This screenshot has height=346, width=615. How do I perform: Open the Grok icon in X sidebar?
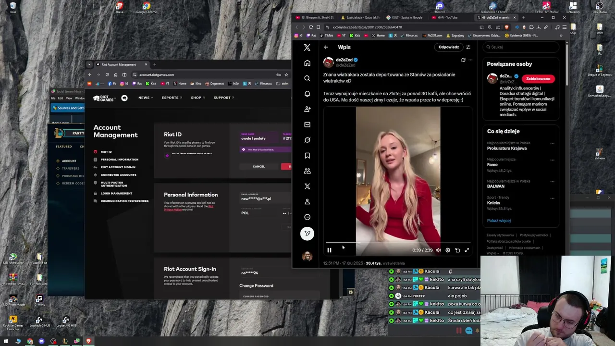[307, 140]
